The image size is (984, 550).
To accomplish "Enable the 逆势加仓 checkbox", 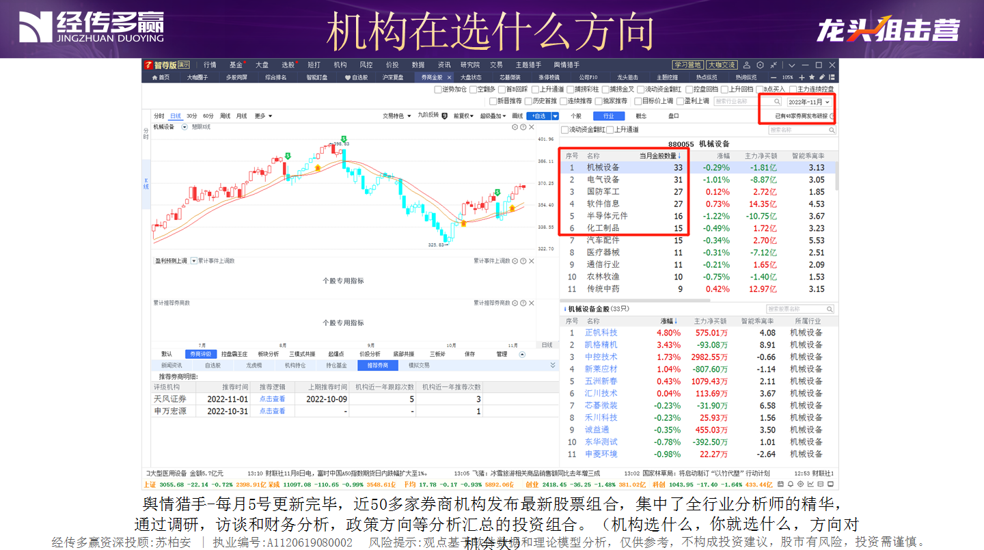I will pyautogui.click(x=438, y=89).
